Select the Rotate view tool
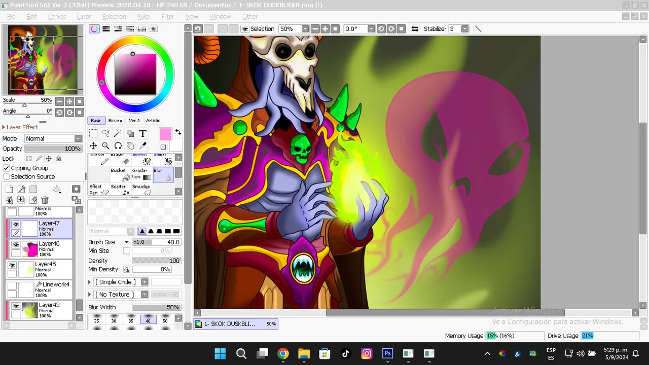The height and width of the screenshot is (365, 649). [118, 145]
